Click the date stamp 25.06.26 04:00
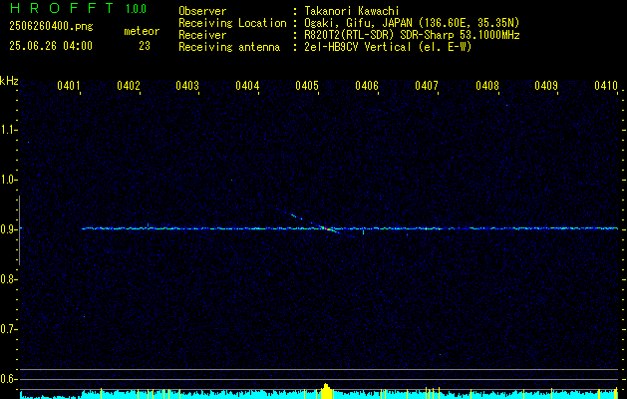 [51, 46]
